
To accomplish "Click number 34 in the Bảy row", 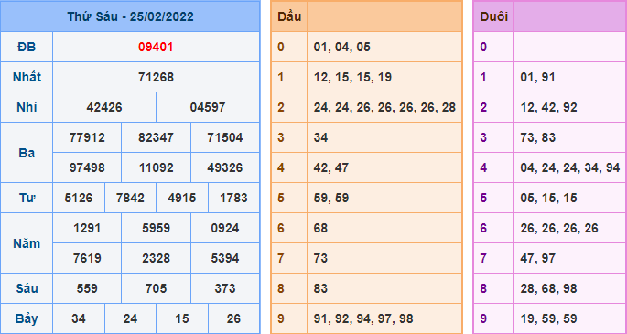I will tap(79, 318).
